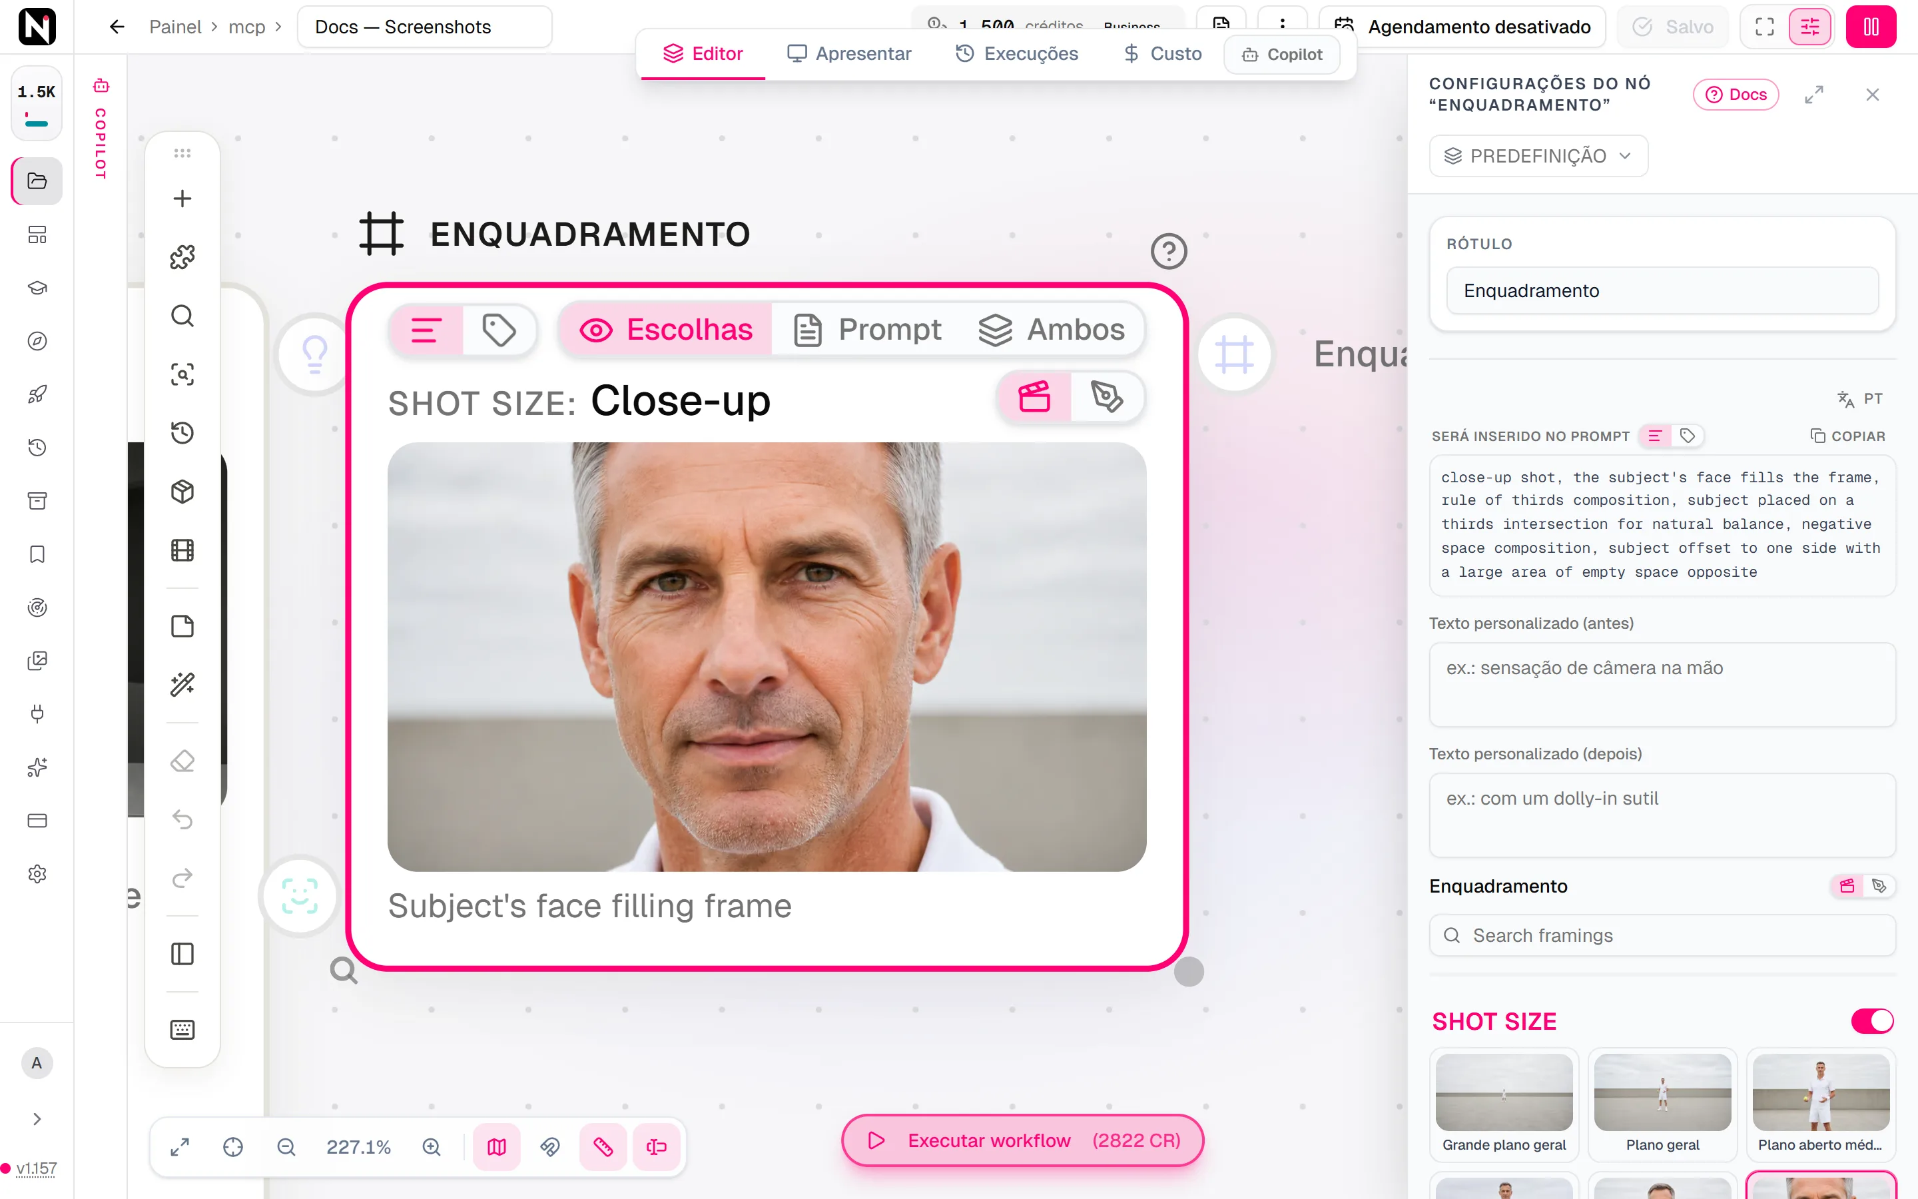Expand the node settings panel with arrows icon
The width and height of the screenshot is (1918, 1199).
click(1813, 95)
